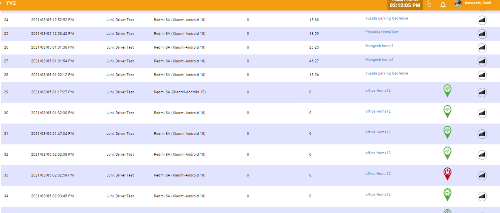Click signal strength icon in row 31

click(x=482, y=134)
